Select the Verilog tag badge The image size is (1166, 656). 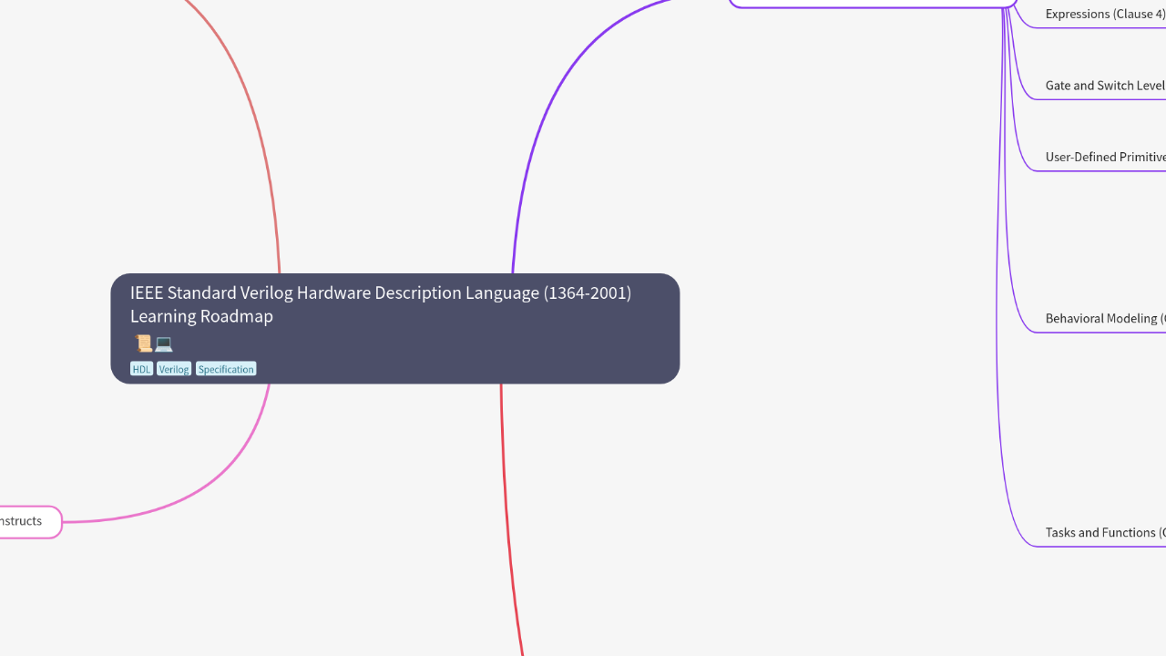[x=174, y=369]
